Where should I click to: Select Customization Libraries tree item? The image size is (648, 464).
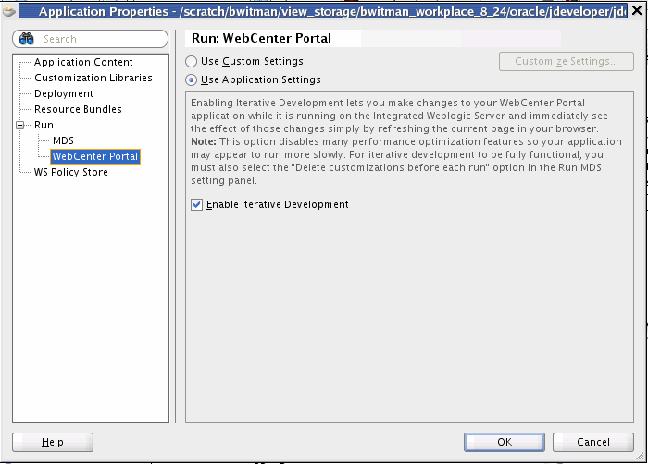(93, 78)
